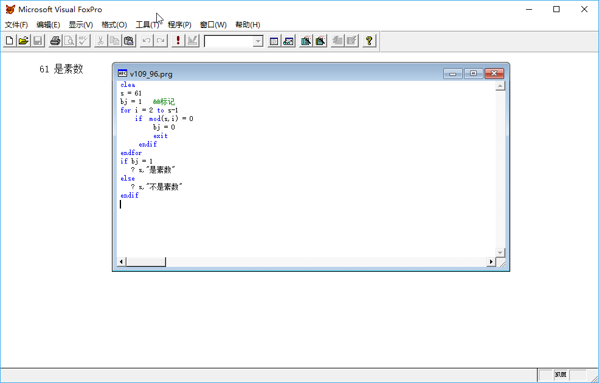Open the 编辑(E) menu
This screenshot has height=383, width=599.
48,25
